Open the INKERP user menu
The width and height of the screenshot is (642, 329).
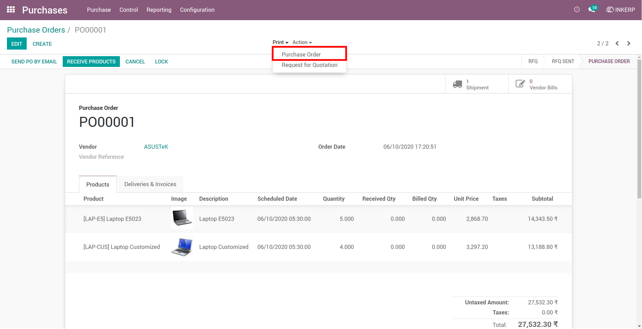[x=621, y=10]
